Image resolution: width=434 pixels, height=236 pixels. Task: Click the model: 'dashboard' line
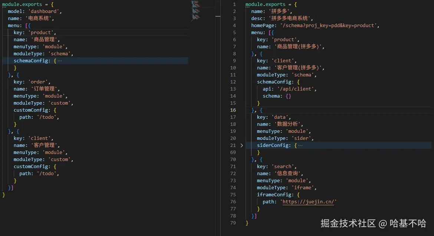click(34, 12)
